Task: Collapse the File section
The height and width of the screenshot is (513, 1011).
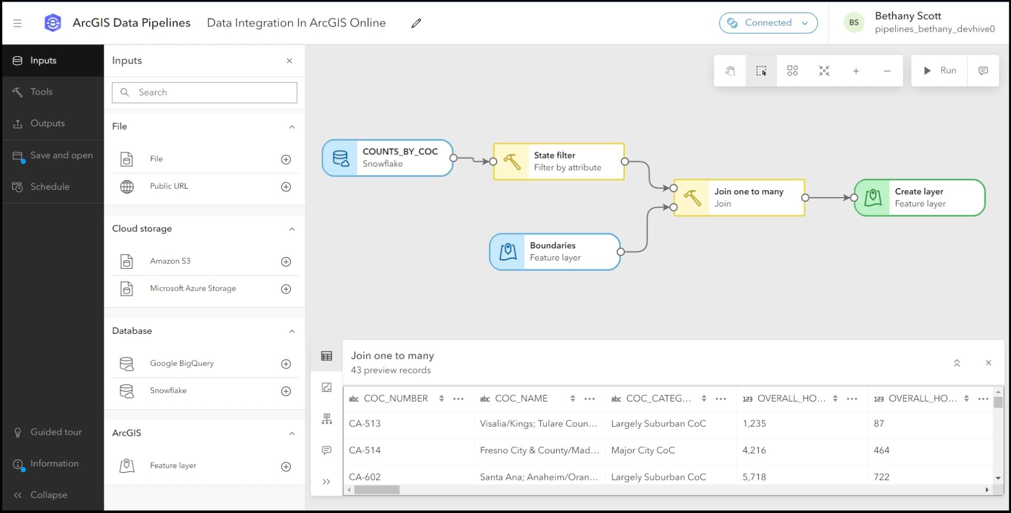Action: (x=292, y=127)
